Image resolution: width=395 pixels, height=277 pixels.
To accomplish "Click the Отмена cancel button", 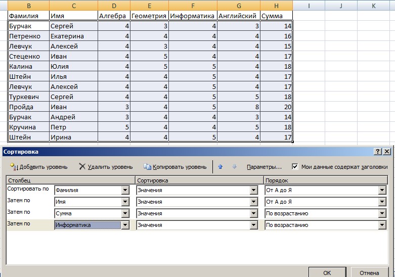I will pos(369,272).
